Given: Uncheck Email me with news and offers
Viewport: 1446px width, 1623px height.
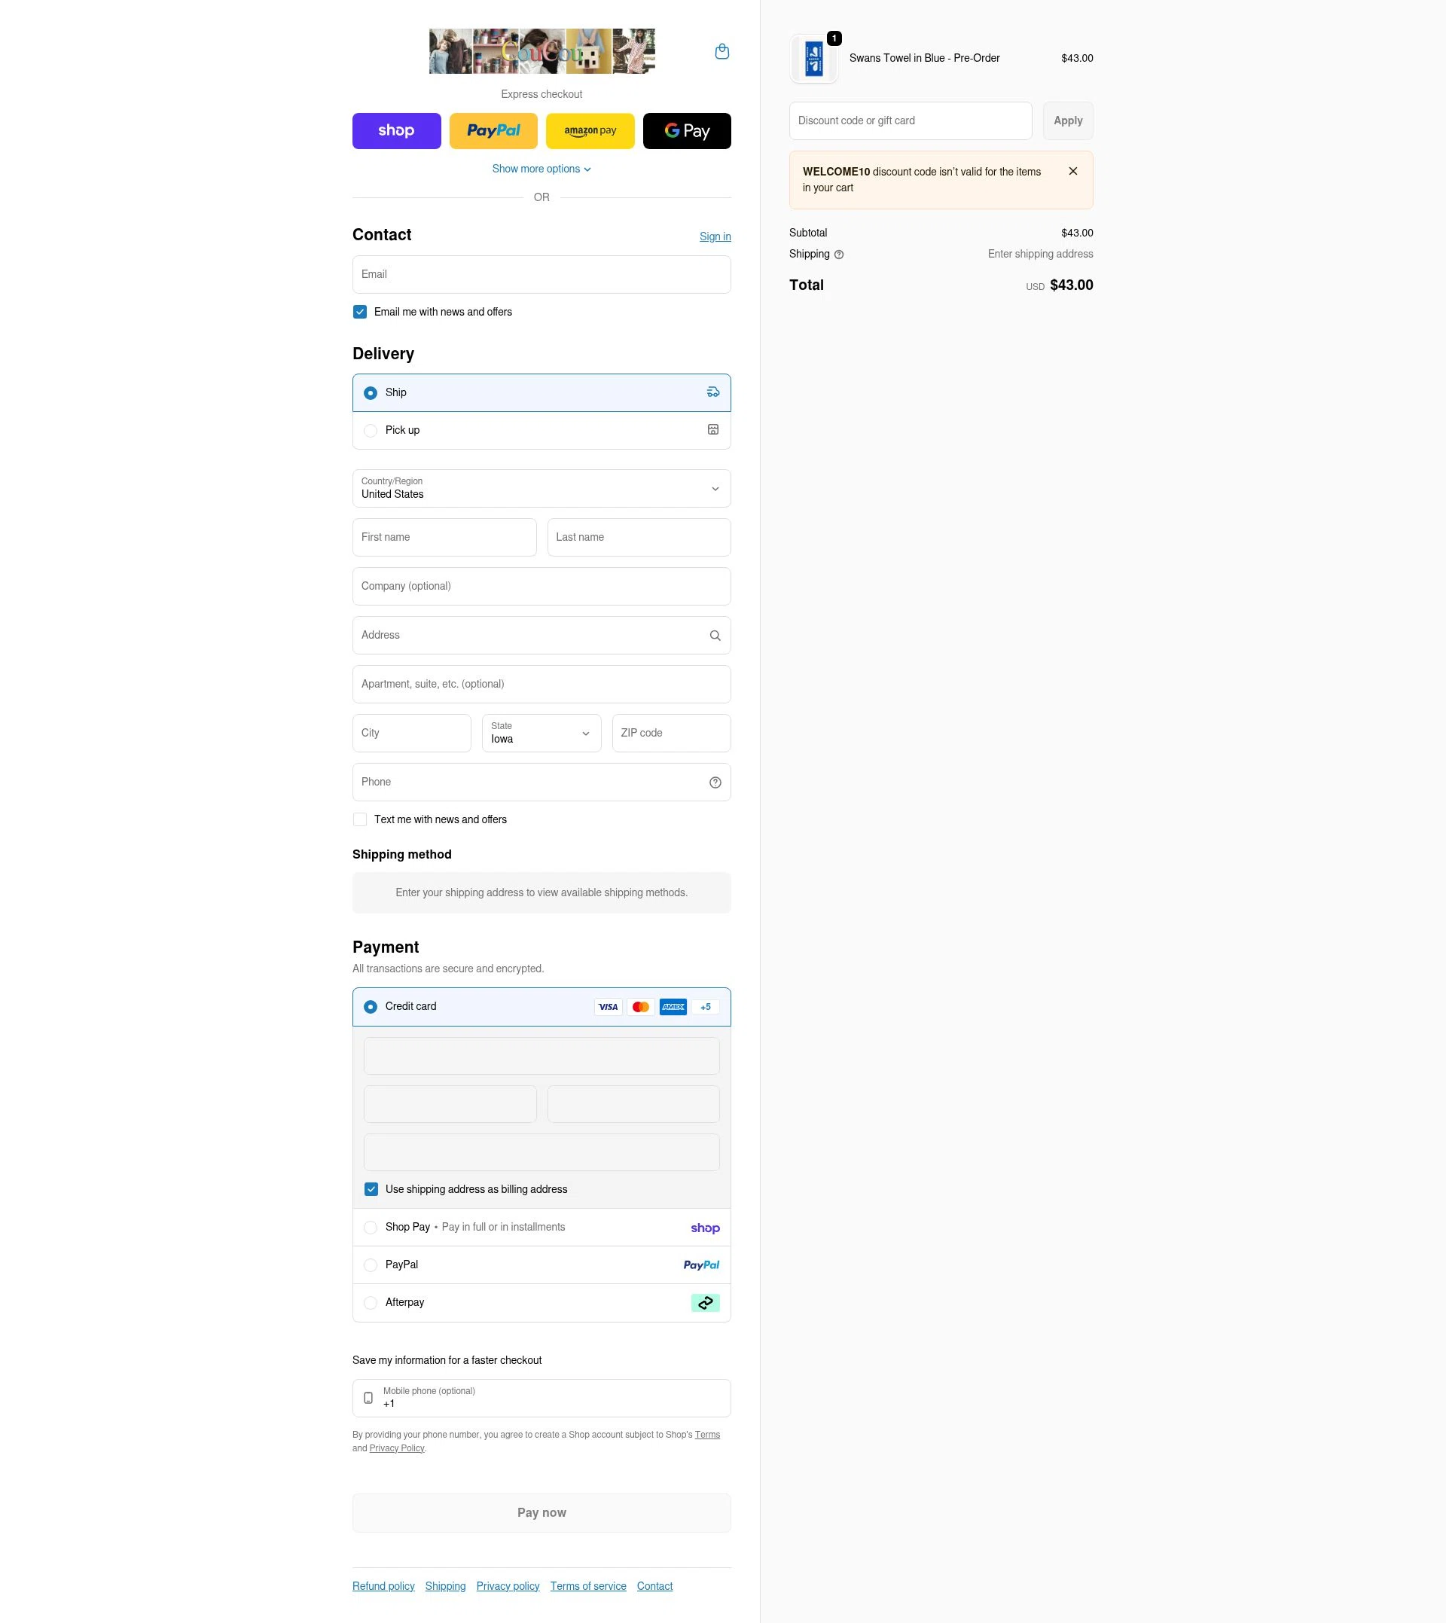Looking at the screenshot, I should (x=360, y=311).
